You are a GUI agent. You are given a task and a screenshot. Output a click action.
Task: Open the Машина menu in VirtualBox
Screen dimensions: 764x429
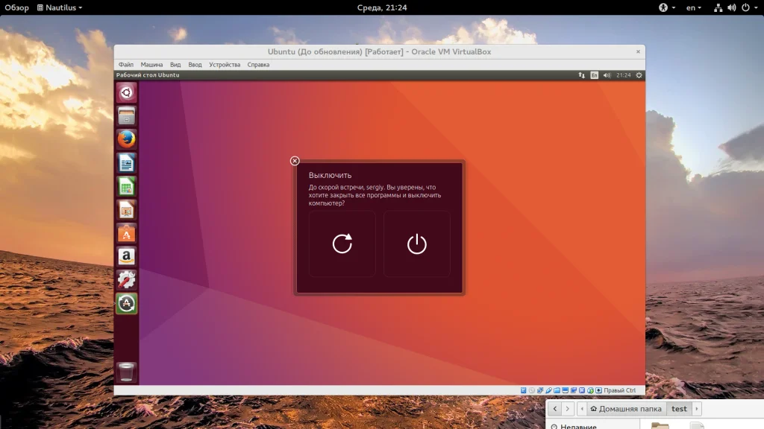tap(151, 65)
